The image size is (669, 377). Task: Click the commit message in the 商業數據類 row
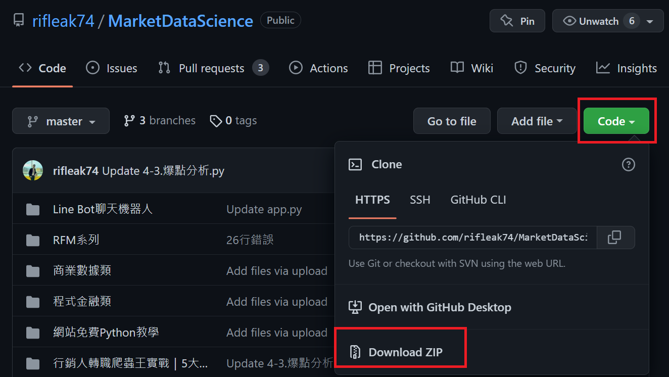(x=277, y=271)
